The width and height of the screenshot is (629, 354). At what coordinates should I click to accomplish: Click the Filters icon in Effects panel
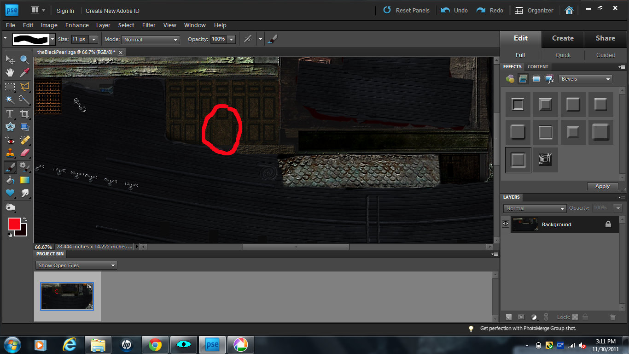(510, 79)
